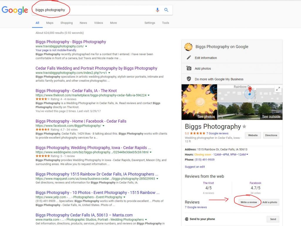Open The Knot reviews from the web

click(208, 183)
